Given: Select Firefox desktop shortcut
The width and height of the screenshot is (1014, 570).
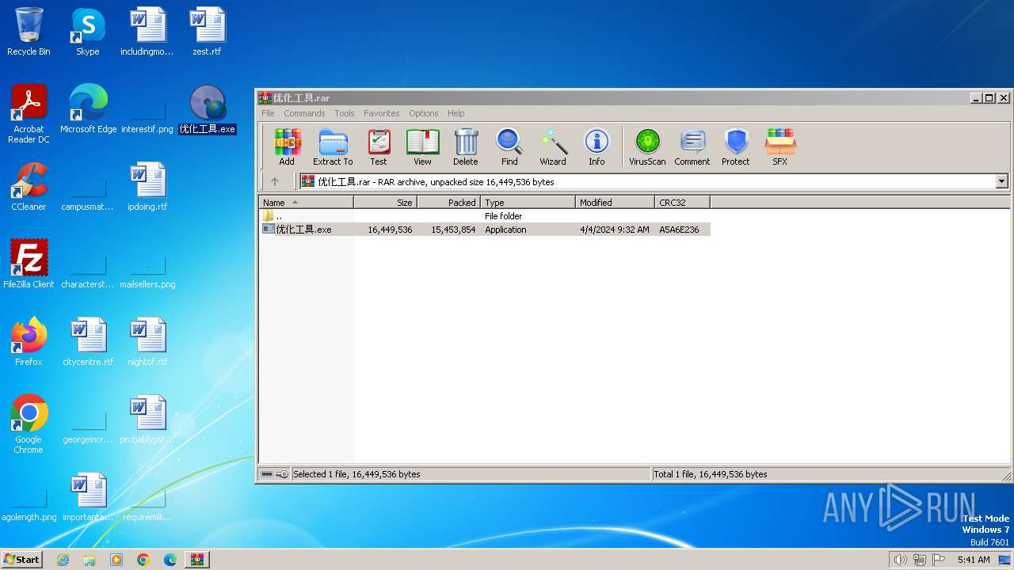Looking at the screenshot, I should pyautogui.click(x=29, y=342).
